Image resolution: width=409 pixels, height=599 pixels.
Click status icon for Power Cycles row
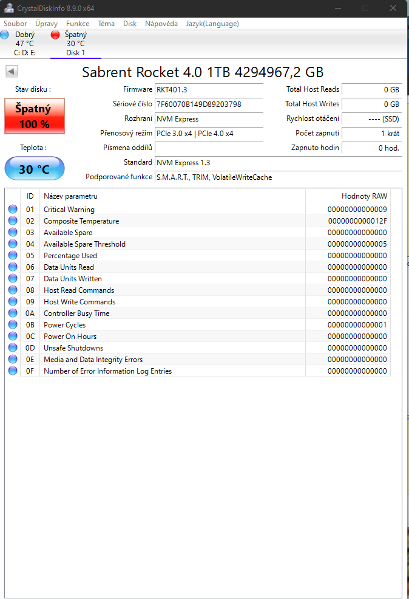click(x=13, y=324)
